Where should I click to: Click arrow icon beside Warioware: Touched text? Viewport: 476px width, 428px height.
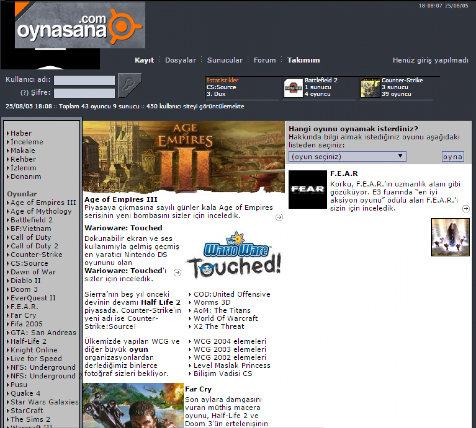click(x=177, y=272)
